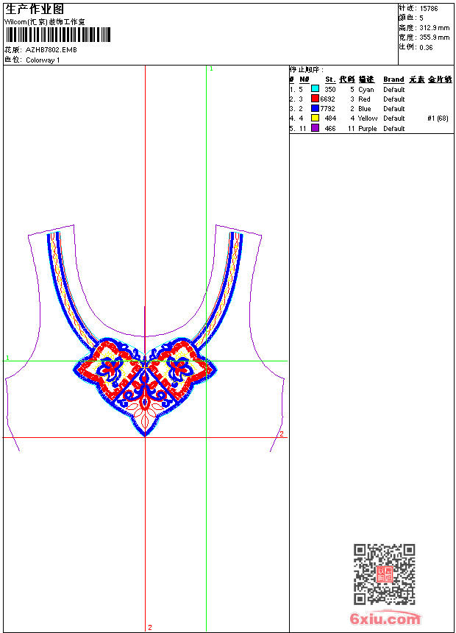The height and width of the screenshot is (633, 456).
Task: Click the center of embroidery motif
Action: click(x=146, y=379)
